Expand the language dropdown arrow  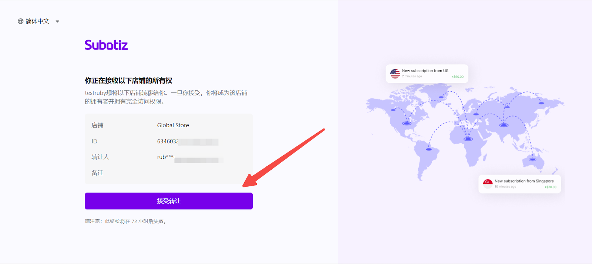click(x=57, y=21)
